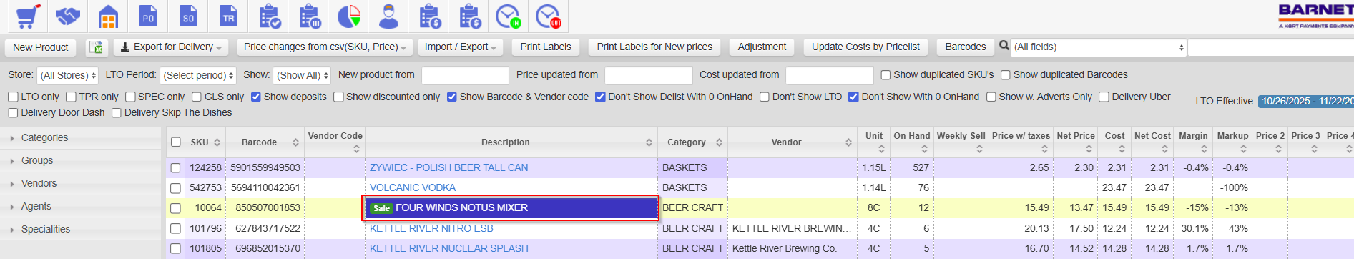Viewport: 1354px width, 259px height.
Task: Open Export for Delivery dropdown
Action: click(171, 47)
